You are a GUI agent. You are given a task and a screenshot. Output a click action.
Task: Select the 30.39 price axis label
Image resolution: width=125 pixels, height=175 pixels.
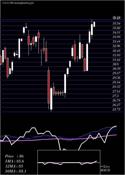pyautogui.click(x=116, y=69)
